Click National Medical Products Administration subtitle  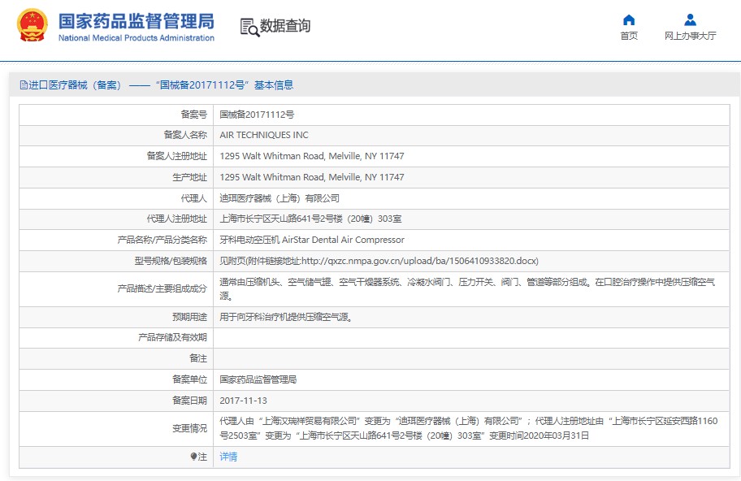[x=136, y=38]
